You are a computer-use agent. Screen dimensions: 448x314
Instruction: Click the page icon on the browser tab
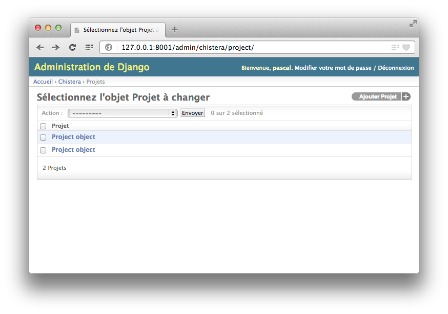(x=76, y=30)
